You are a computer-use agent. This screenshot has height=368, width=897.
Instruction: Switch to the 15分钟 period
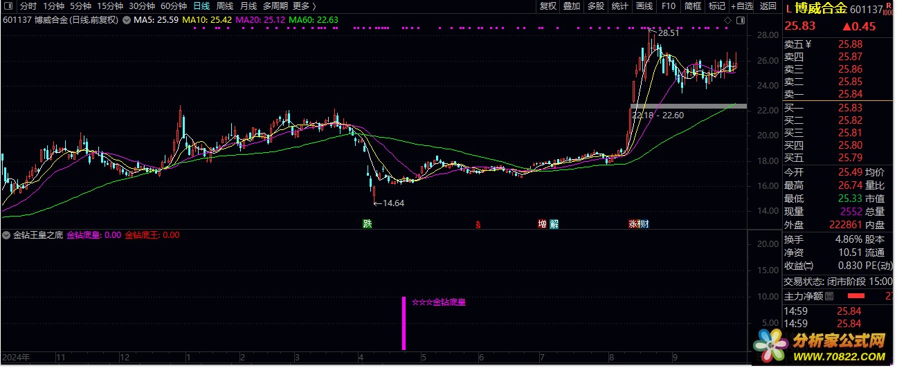[110, 6]
